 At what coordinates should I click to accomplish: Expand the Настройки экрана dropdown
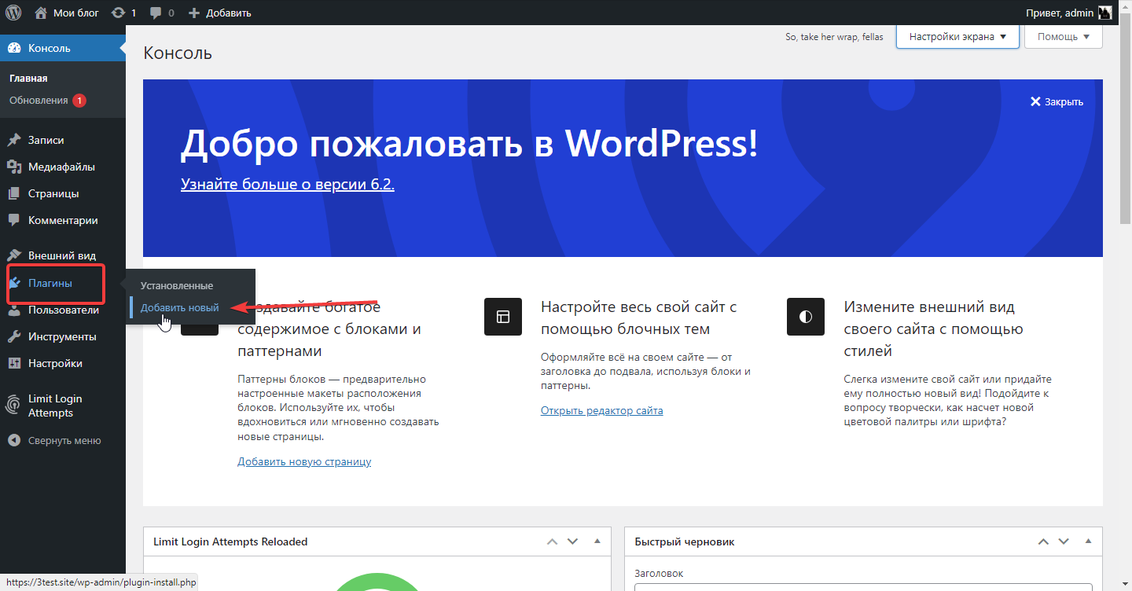point(957,37)
